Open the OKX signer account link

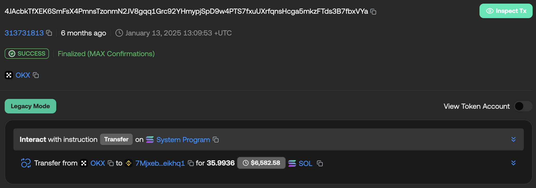[23, 75]
